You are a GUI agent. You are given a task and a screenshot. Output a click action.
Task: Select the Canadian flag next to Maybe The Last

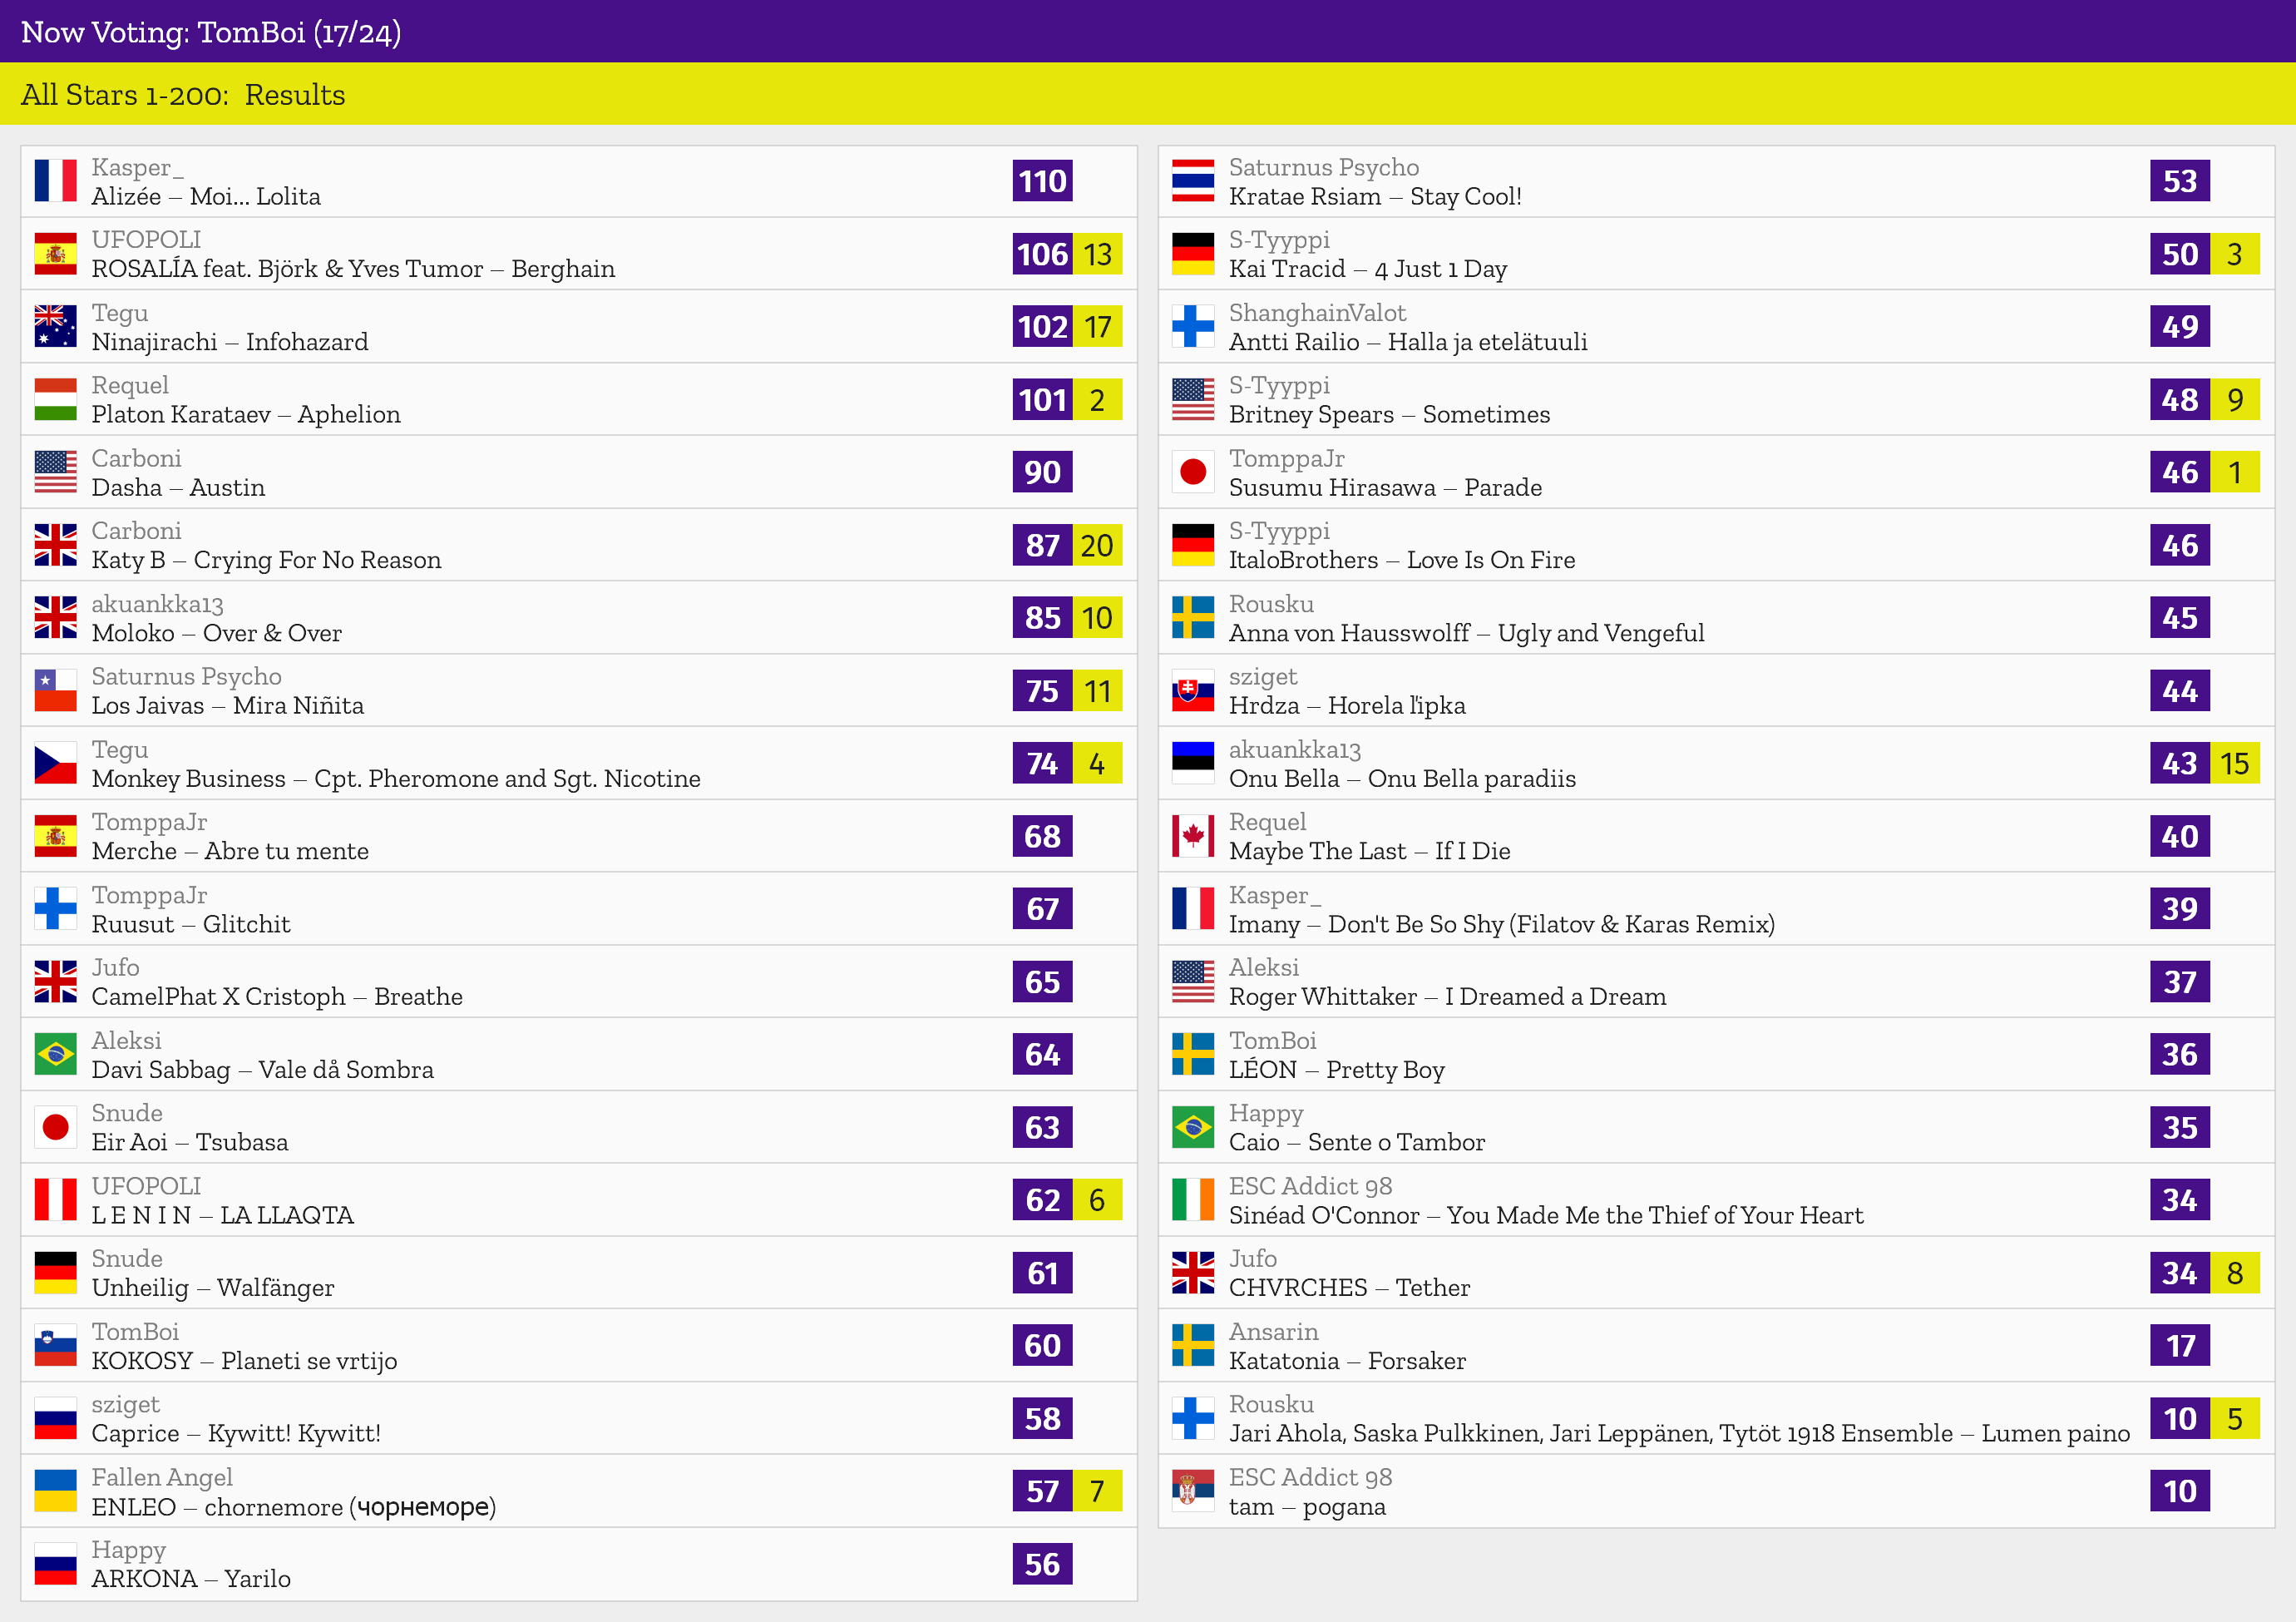pos(1193,836)
